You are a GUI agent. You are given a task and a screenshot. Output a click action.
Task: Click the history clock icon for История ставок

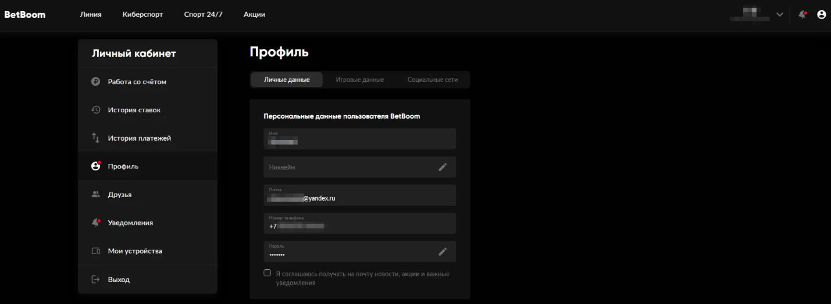[96, 110]
